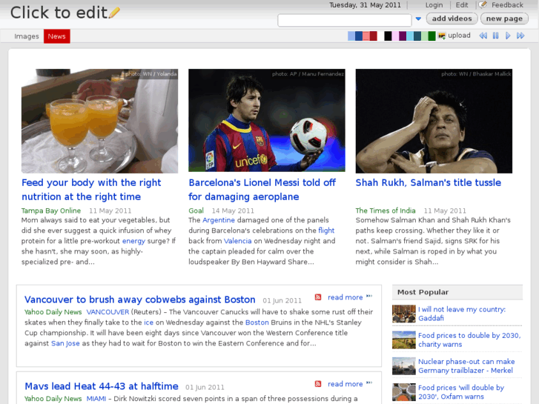Screen dimensions: 539x404
Task: Click the 'ice' link in Vancouver article
Action: click(148, 322)
